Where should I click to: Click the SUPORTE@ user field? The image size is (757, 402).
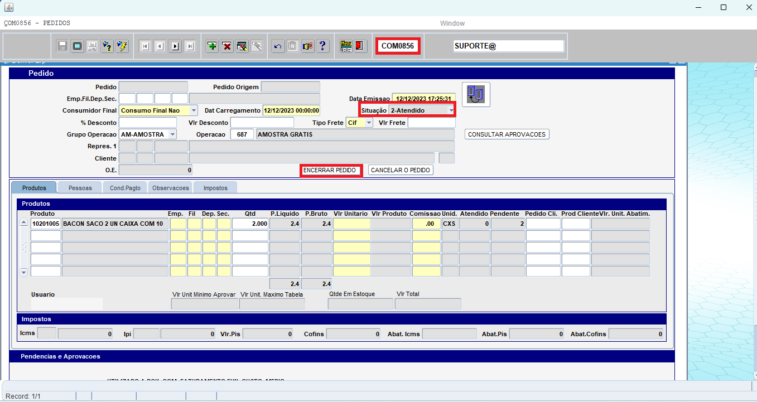point(508,46)
